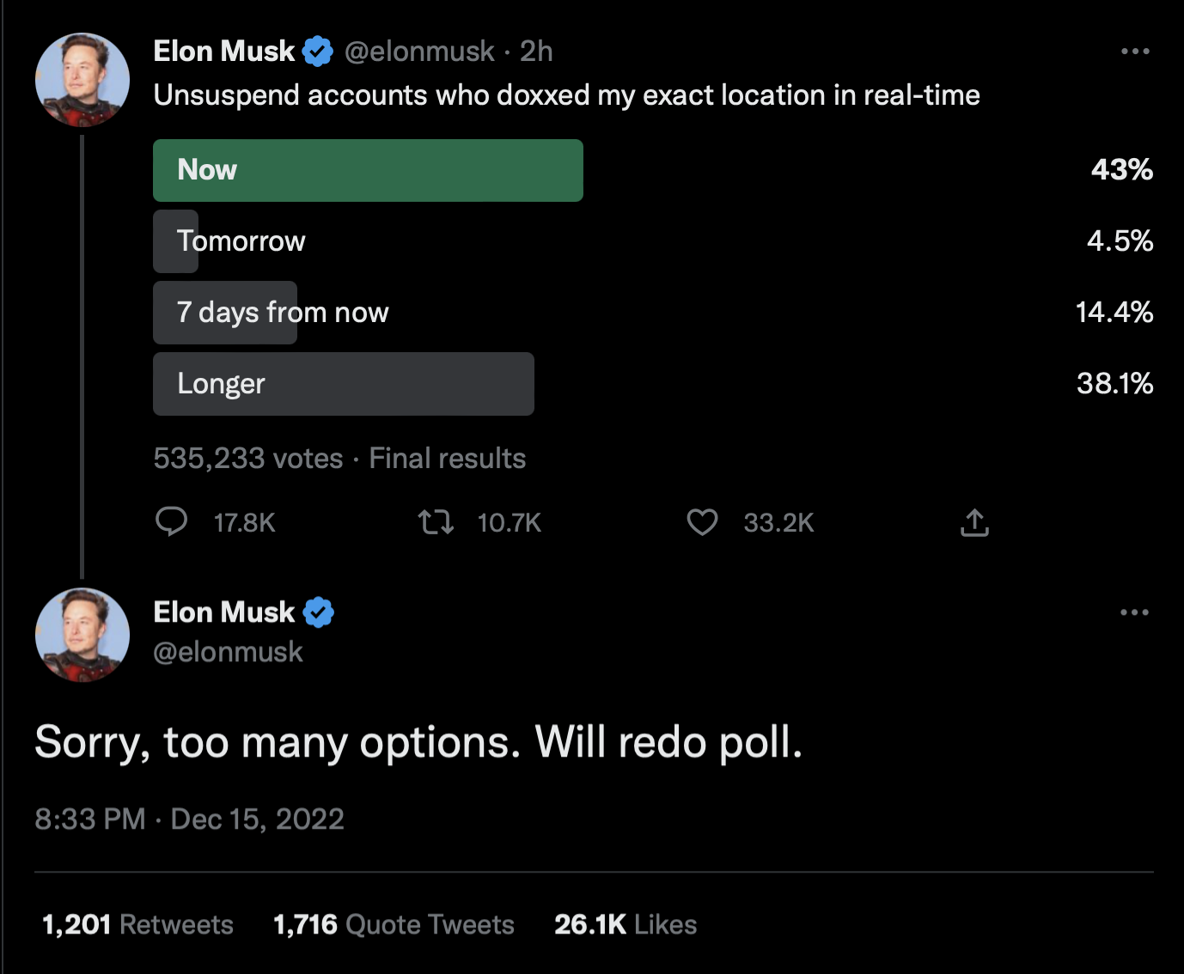1184x974 pixels.
Task: Open top tweet profile avatar
Action: tap(82, 80)
